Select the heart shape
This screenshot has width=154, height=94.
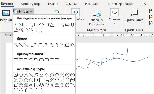tap(47, 85)
